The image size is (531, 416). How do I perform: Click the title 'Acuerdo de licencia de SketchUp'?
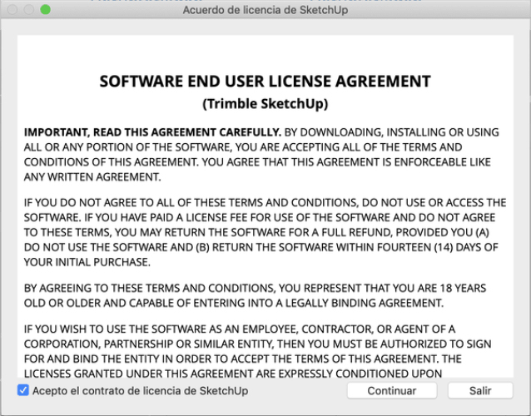click(265, 10)
